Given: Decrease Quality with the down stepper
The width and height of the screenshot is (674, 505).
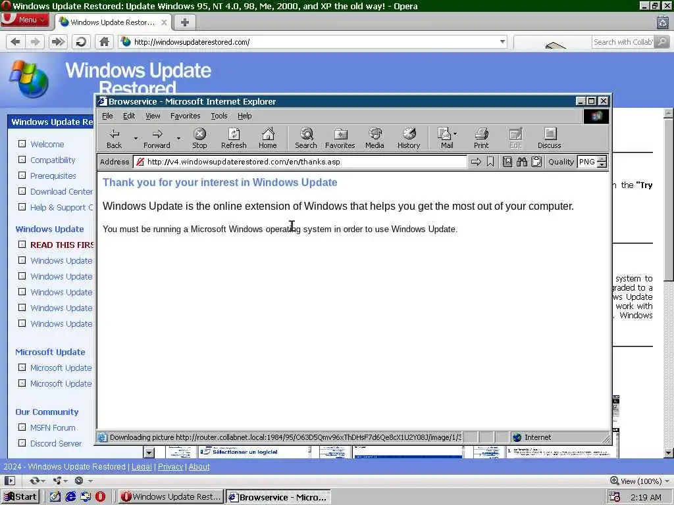Looking at the screenshot, I should [x=602, y=165].
